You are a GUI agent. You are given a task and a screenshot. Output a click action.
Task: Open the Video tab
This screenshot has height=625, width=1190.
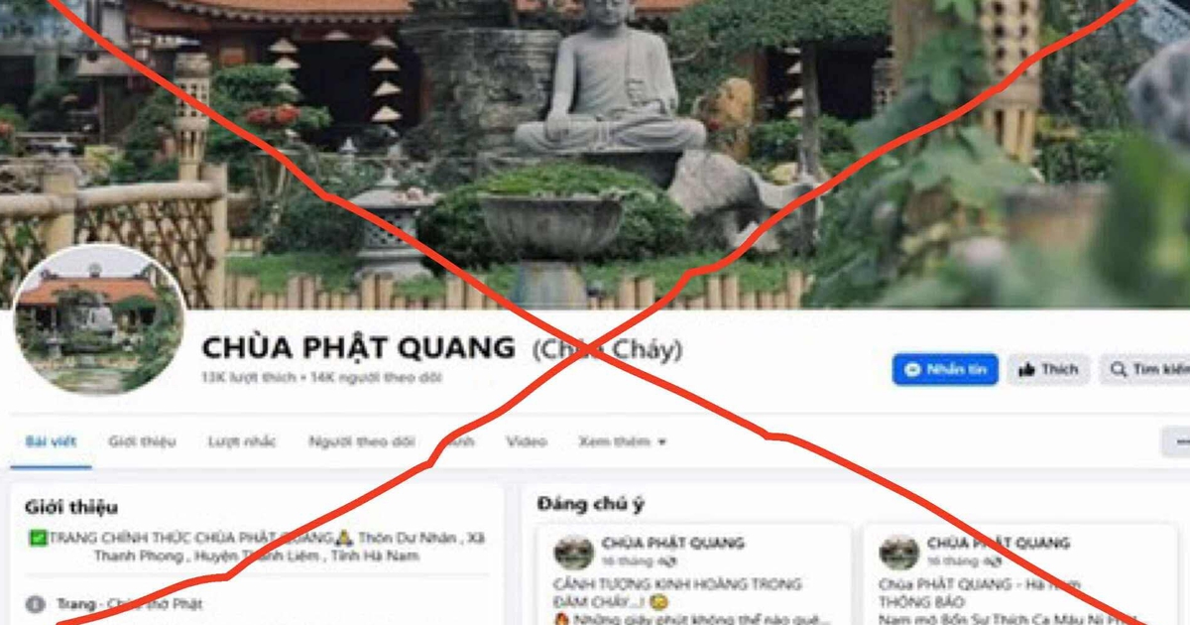[526, 441]
